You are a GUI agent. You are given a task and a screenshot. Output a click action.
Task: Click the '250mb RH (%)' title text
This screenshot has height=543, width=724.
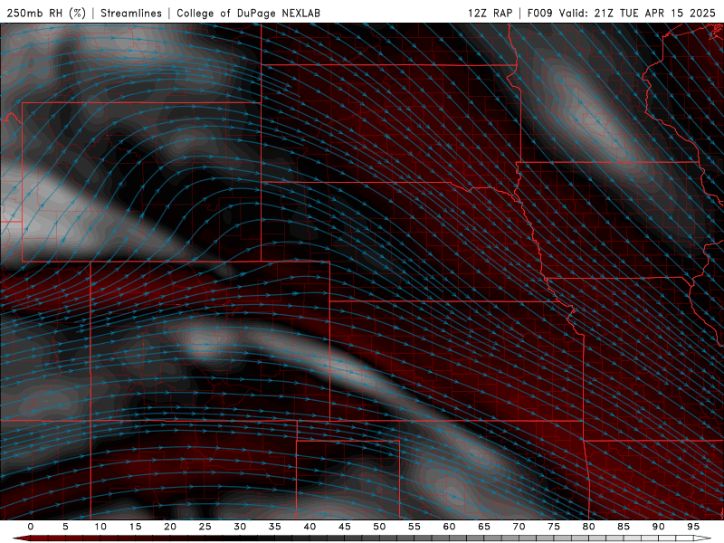click(x=46, y=13)
